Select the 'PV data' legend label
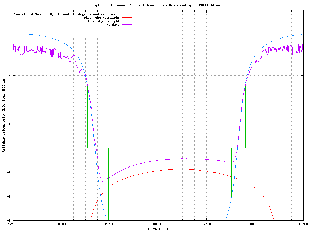Screen dimensions: 309x231 pyautogui.click(x=113, y=25)
